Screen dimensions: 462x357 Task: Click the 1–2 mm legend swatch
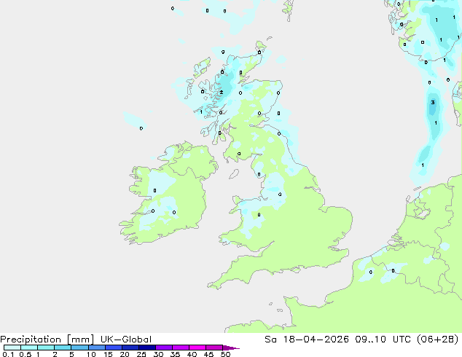pos(46,348)
